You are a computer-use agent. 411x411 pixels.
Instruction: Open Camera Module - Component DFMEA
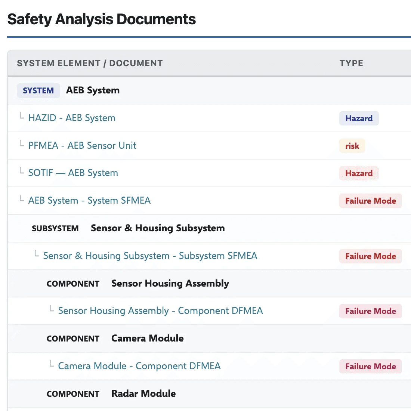(139, 366)
